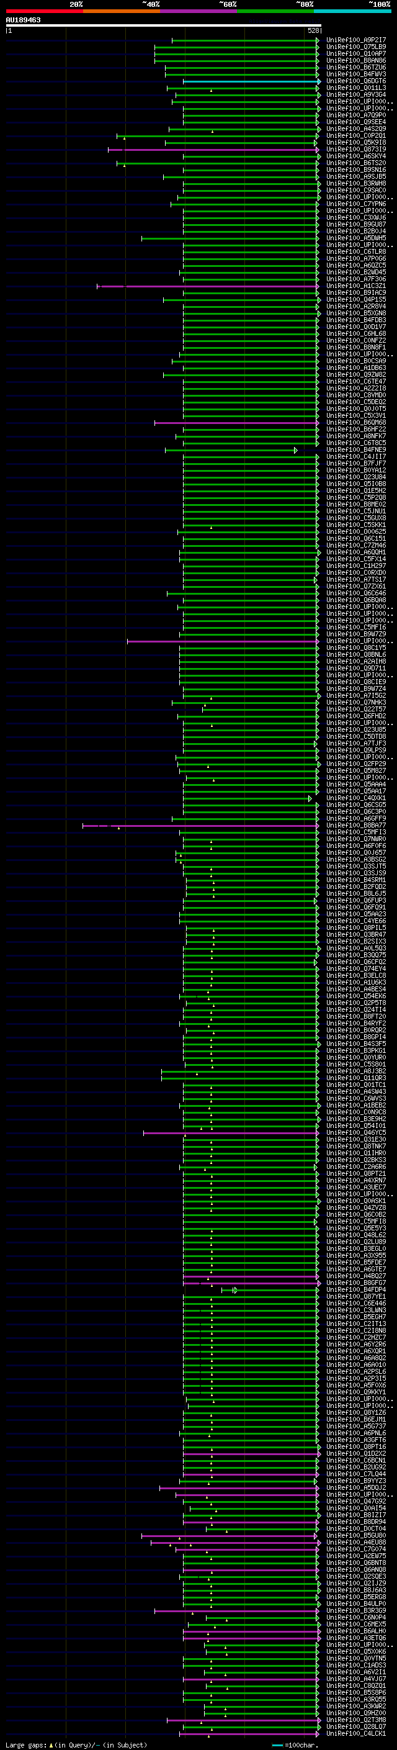
Task: Click the end position label 528
Action: (x=313, y=30)
